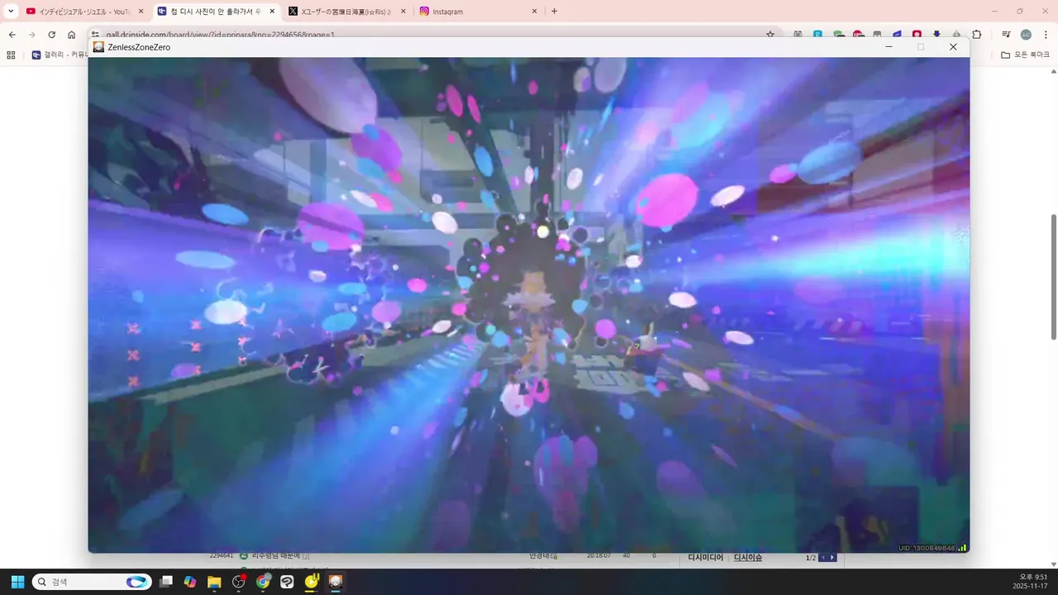Screen dimensions: 1058x595
Task: Click the next arrow beside 1/2
Action: [x=832, y=558]
